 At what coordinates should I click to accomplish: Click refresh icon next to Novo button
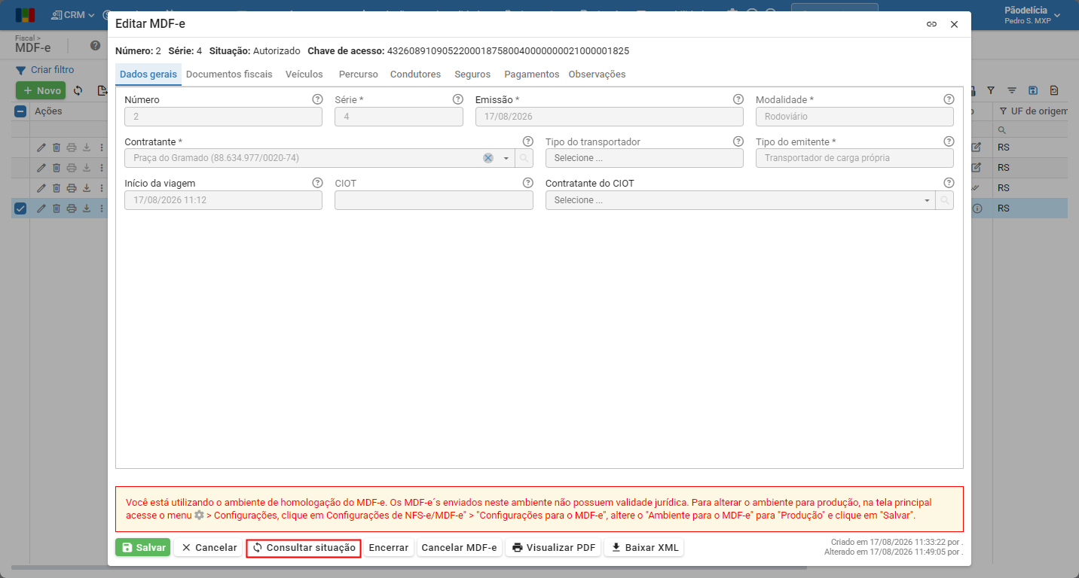78,90
